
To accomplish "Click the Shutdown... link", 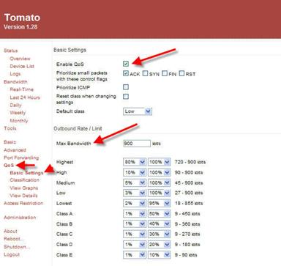I will [x=17, y=247].
